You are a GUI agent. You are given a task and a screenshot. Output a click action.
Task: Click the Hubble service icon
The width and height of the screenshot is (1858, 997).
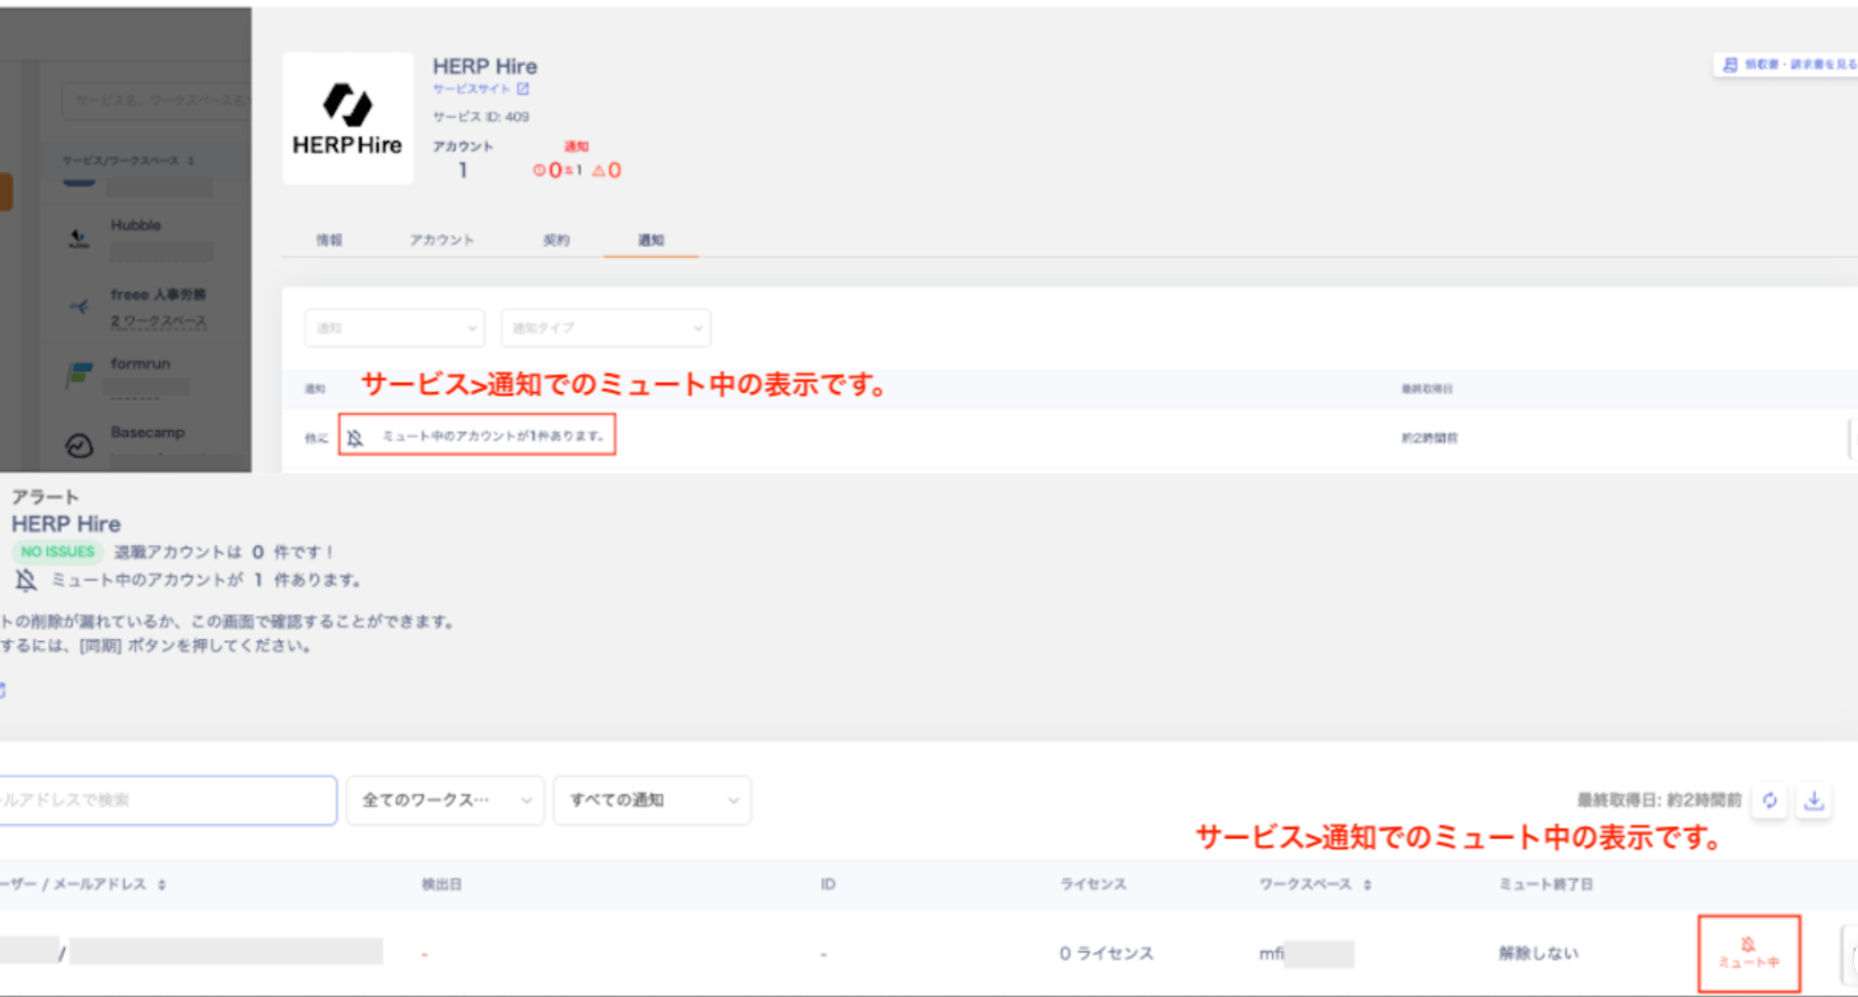pyautogui.click(x=79, y=238)
